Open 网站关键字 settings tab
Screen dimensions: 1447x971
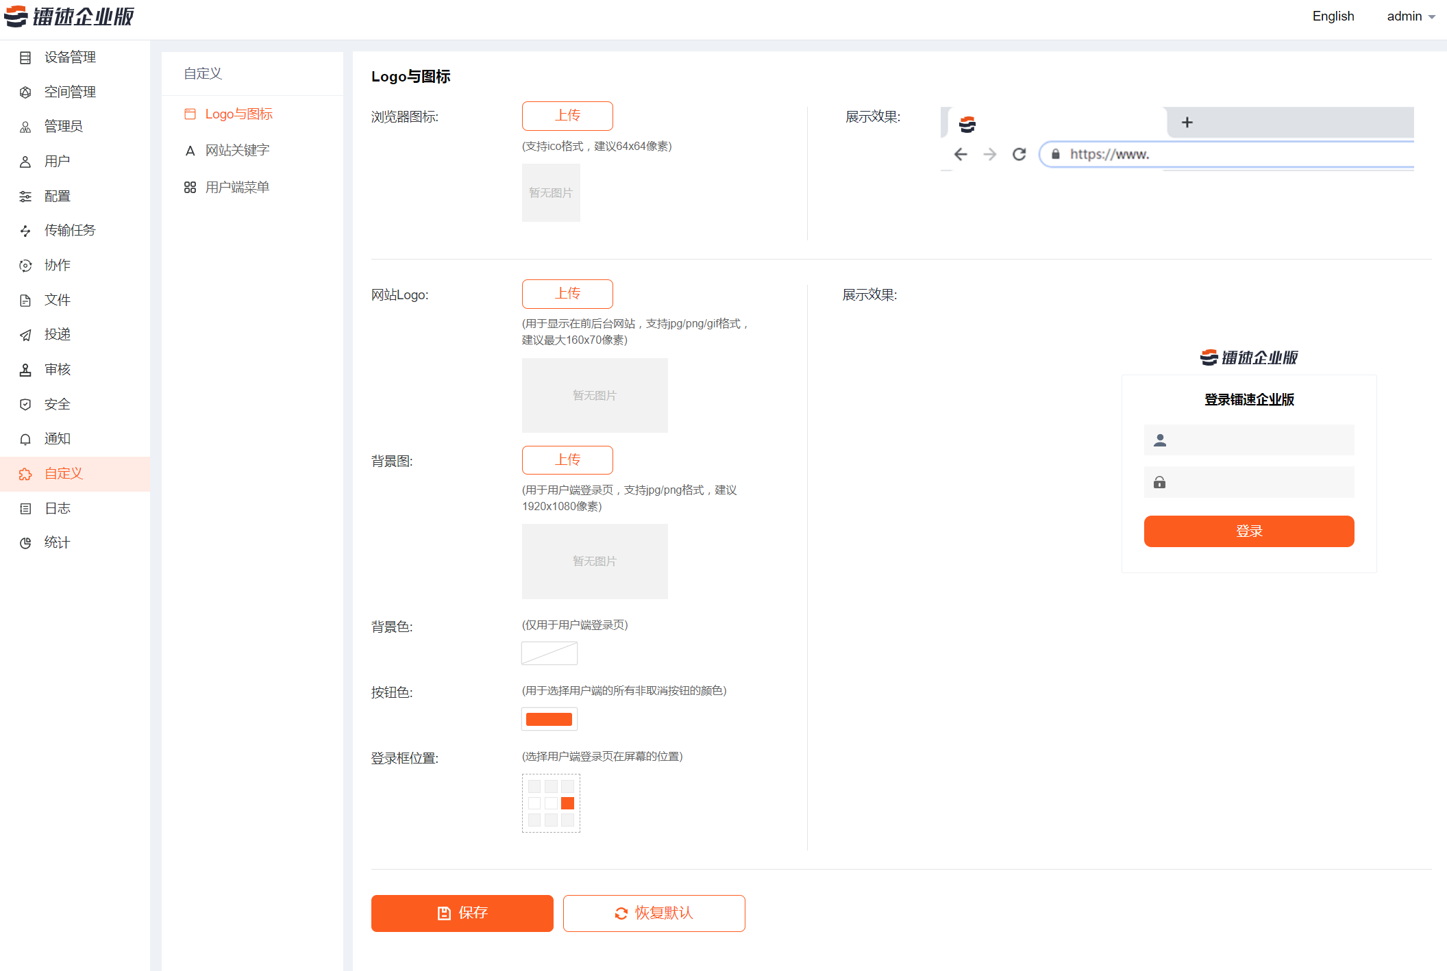(237, 150)
